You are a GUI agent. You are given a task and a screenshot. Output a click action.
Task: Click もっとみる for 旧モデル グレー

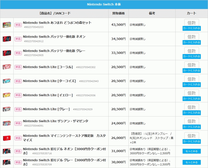click(x=192, y=162)
